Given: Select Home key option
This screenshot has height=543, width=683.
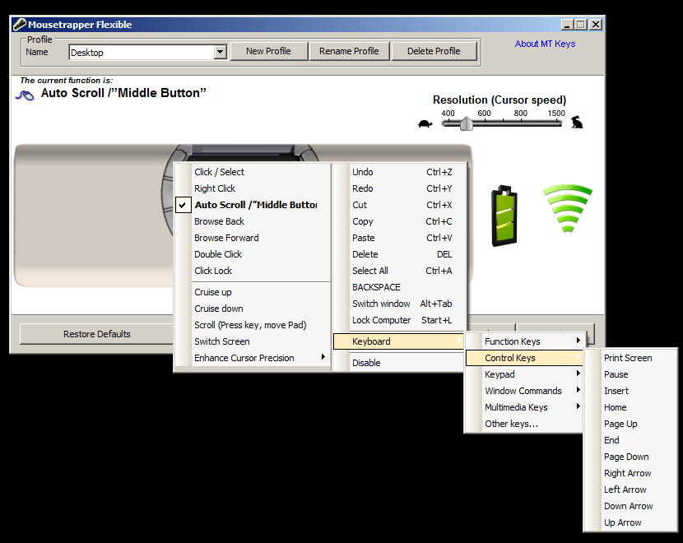Looking at the screenshot, I should click(630, 407).
